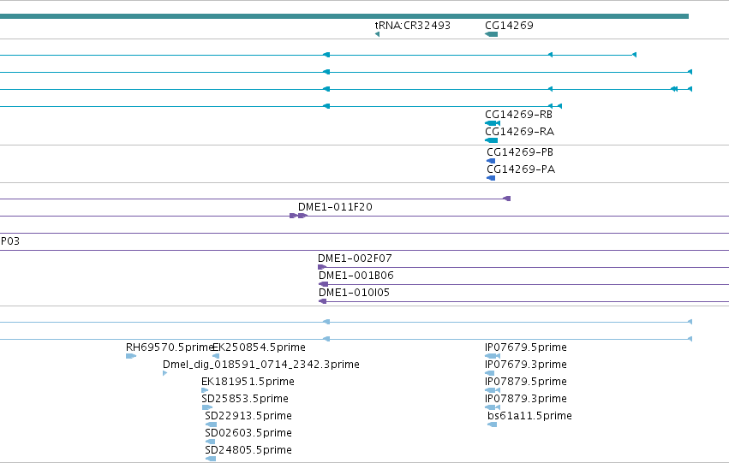Click the dark teal chromosome band bar
729x463 pixels.
[344, 16]
